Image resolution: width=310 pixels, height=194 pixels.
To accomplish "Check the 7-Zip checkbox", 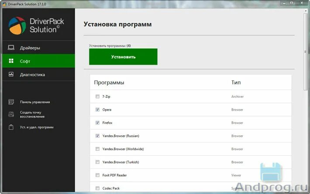I will 97,96.
